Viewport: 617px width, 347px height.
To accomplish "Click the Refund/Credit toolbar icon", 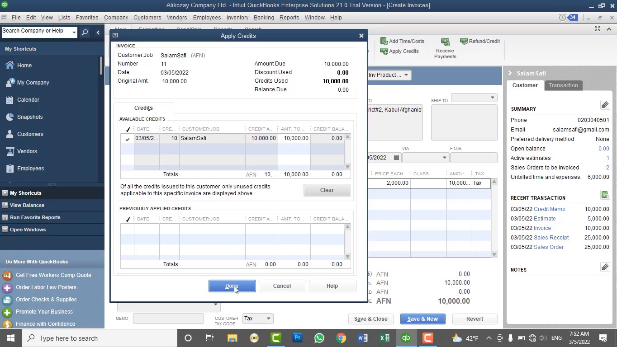I will [464, 41].
